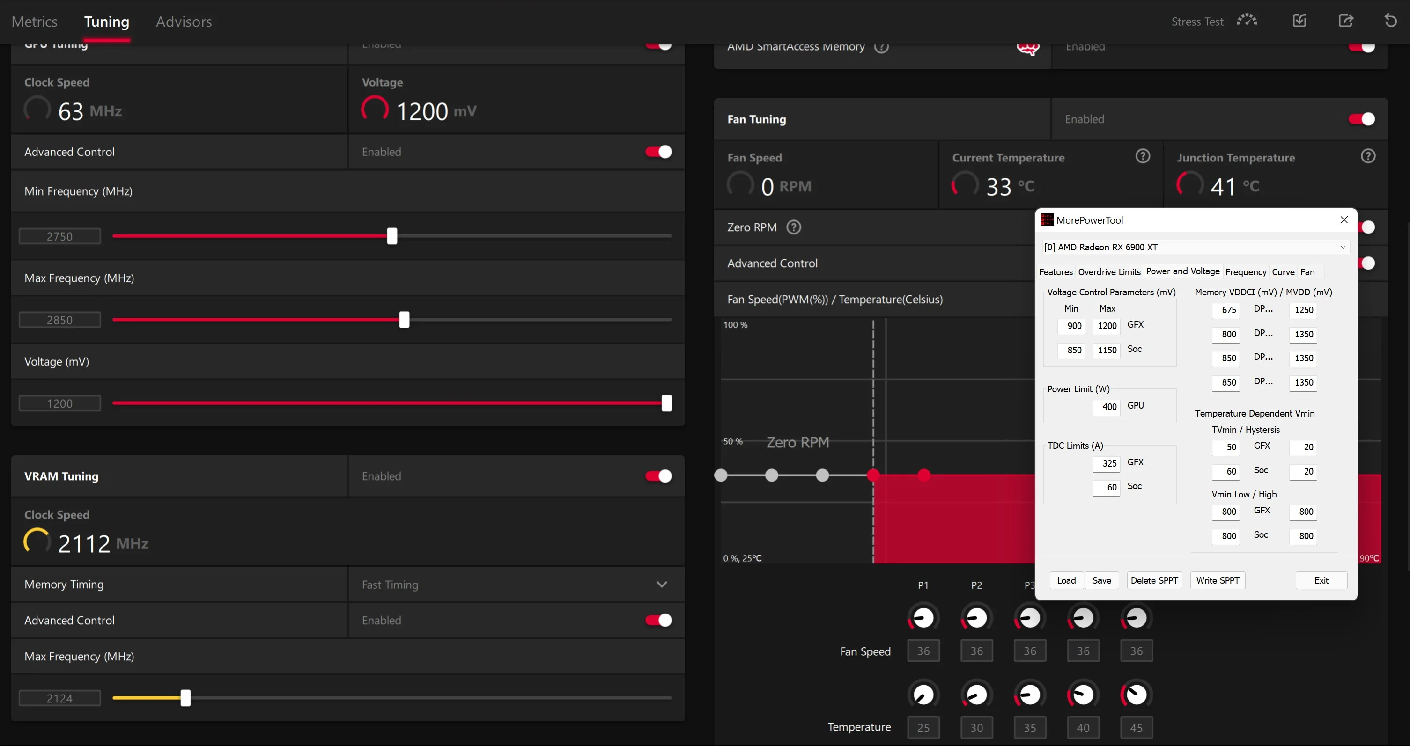
Task: Open help for Current Temperature
Action: [1143, 156]
